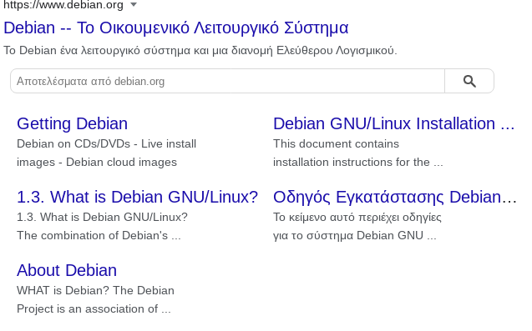
Task: Click 'WHAT is Debian? The Debian' text
Action: pyautogui.click(x=95, y=291)
